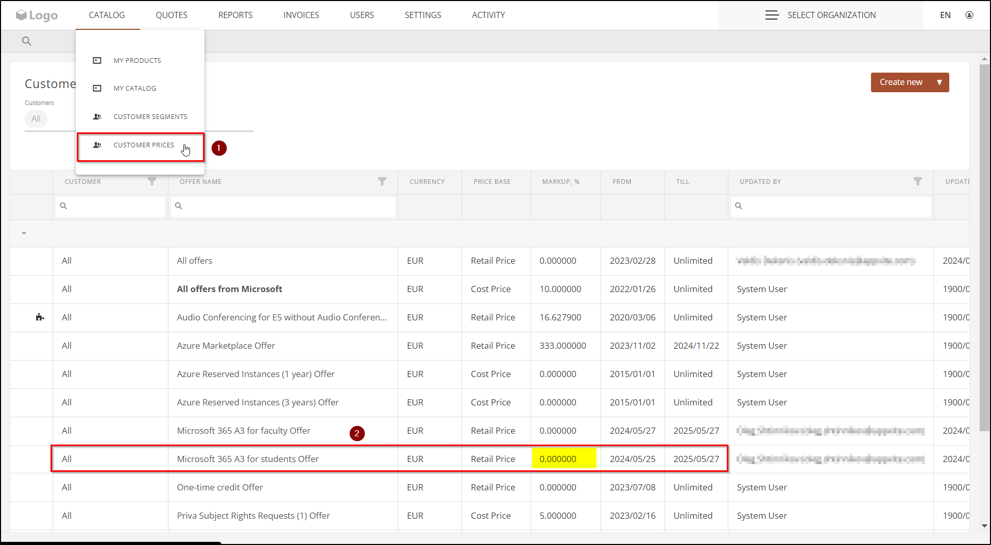
Task: Sort by the Till column header
Action: pos(682,182)
